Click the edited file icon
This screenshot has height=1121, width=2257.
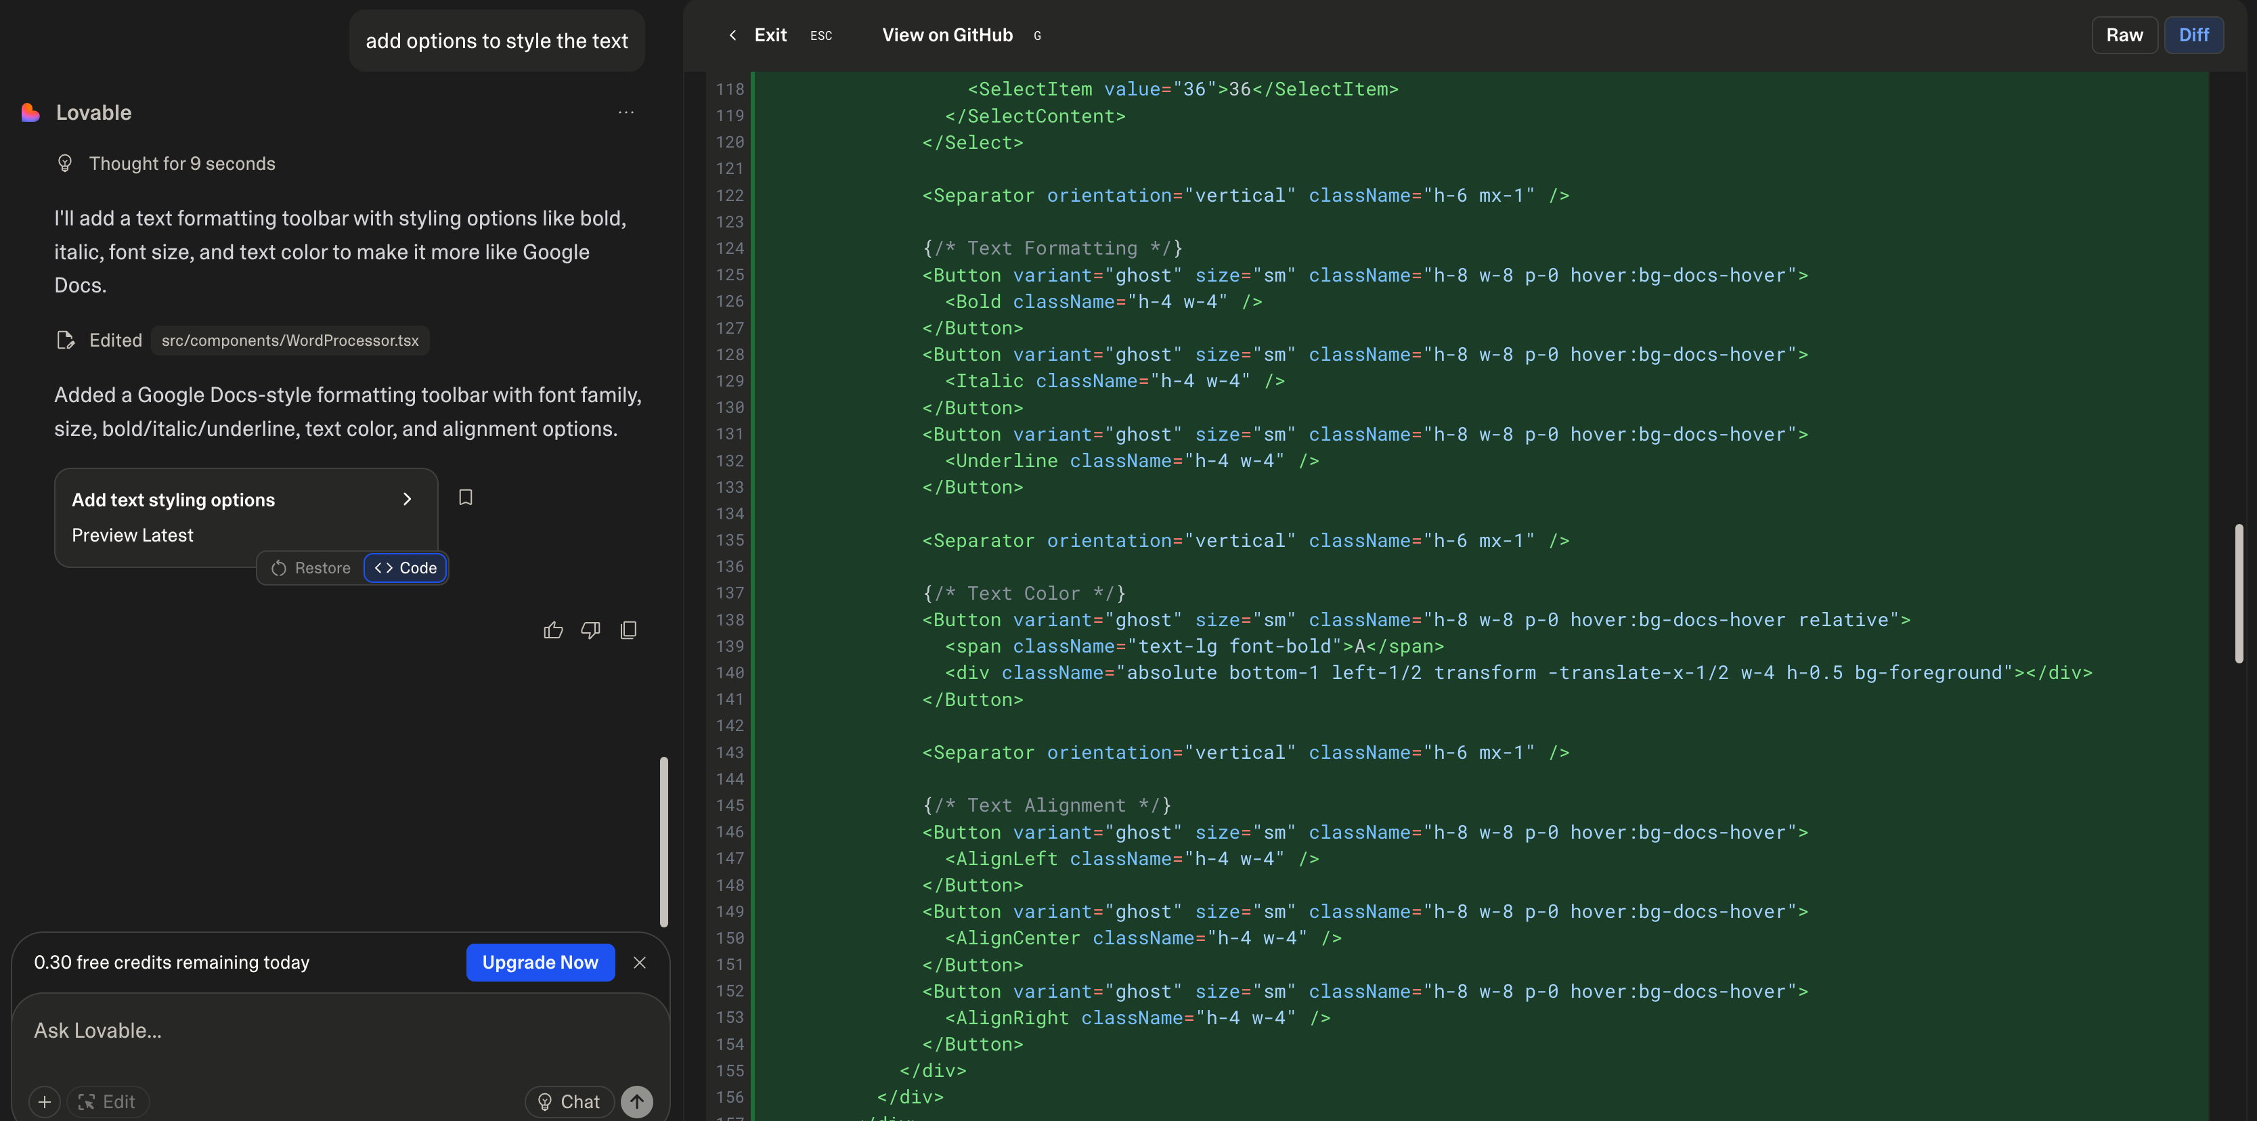point(65,340)
